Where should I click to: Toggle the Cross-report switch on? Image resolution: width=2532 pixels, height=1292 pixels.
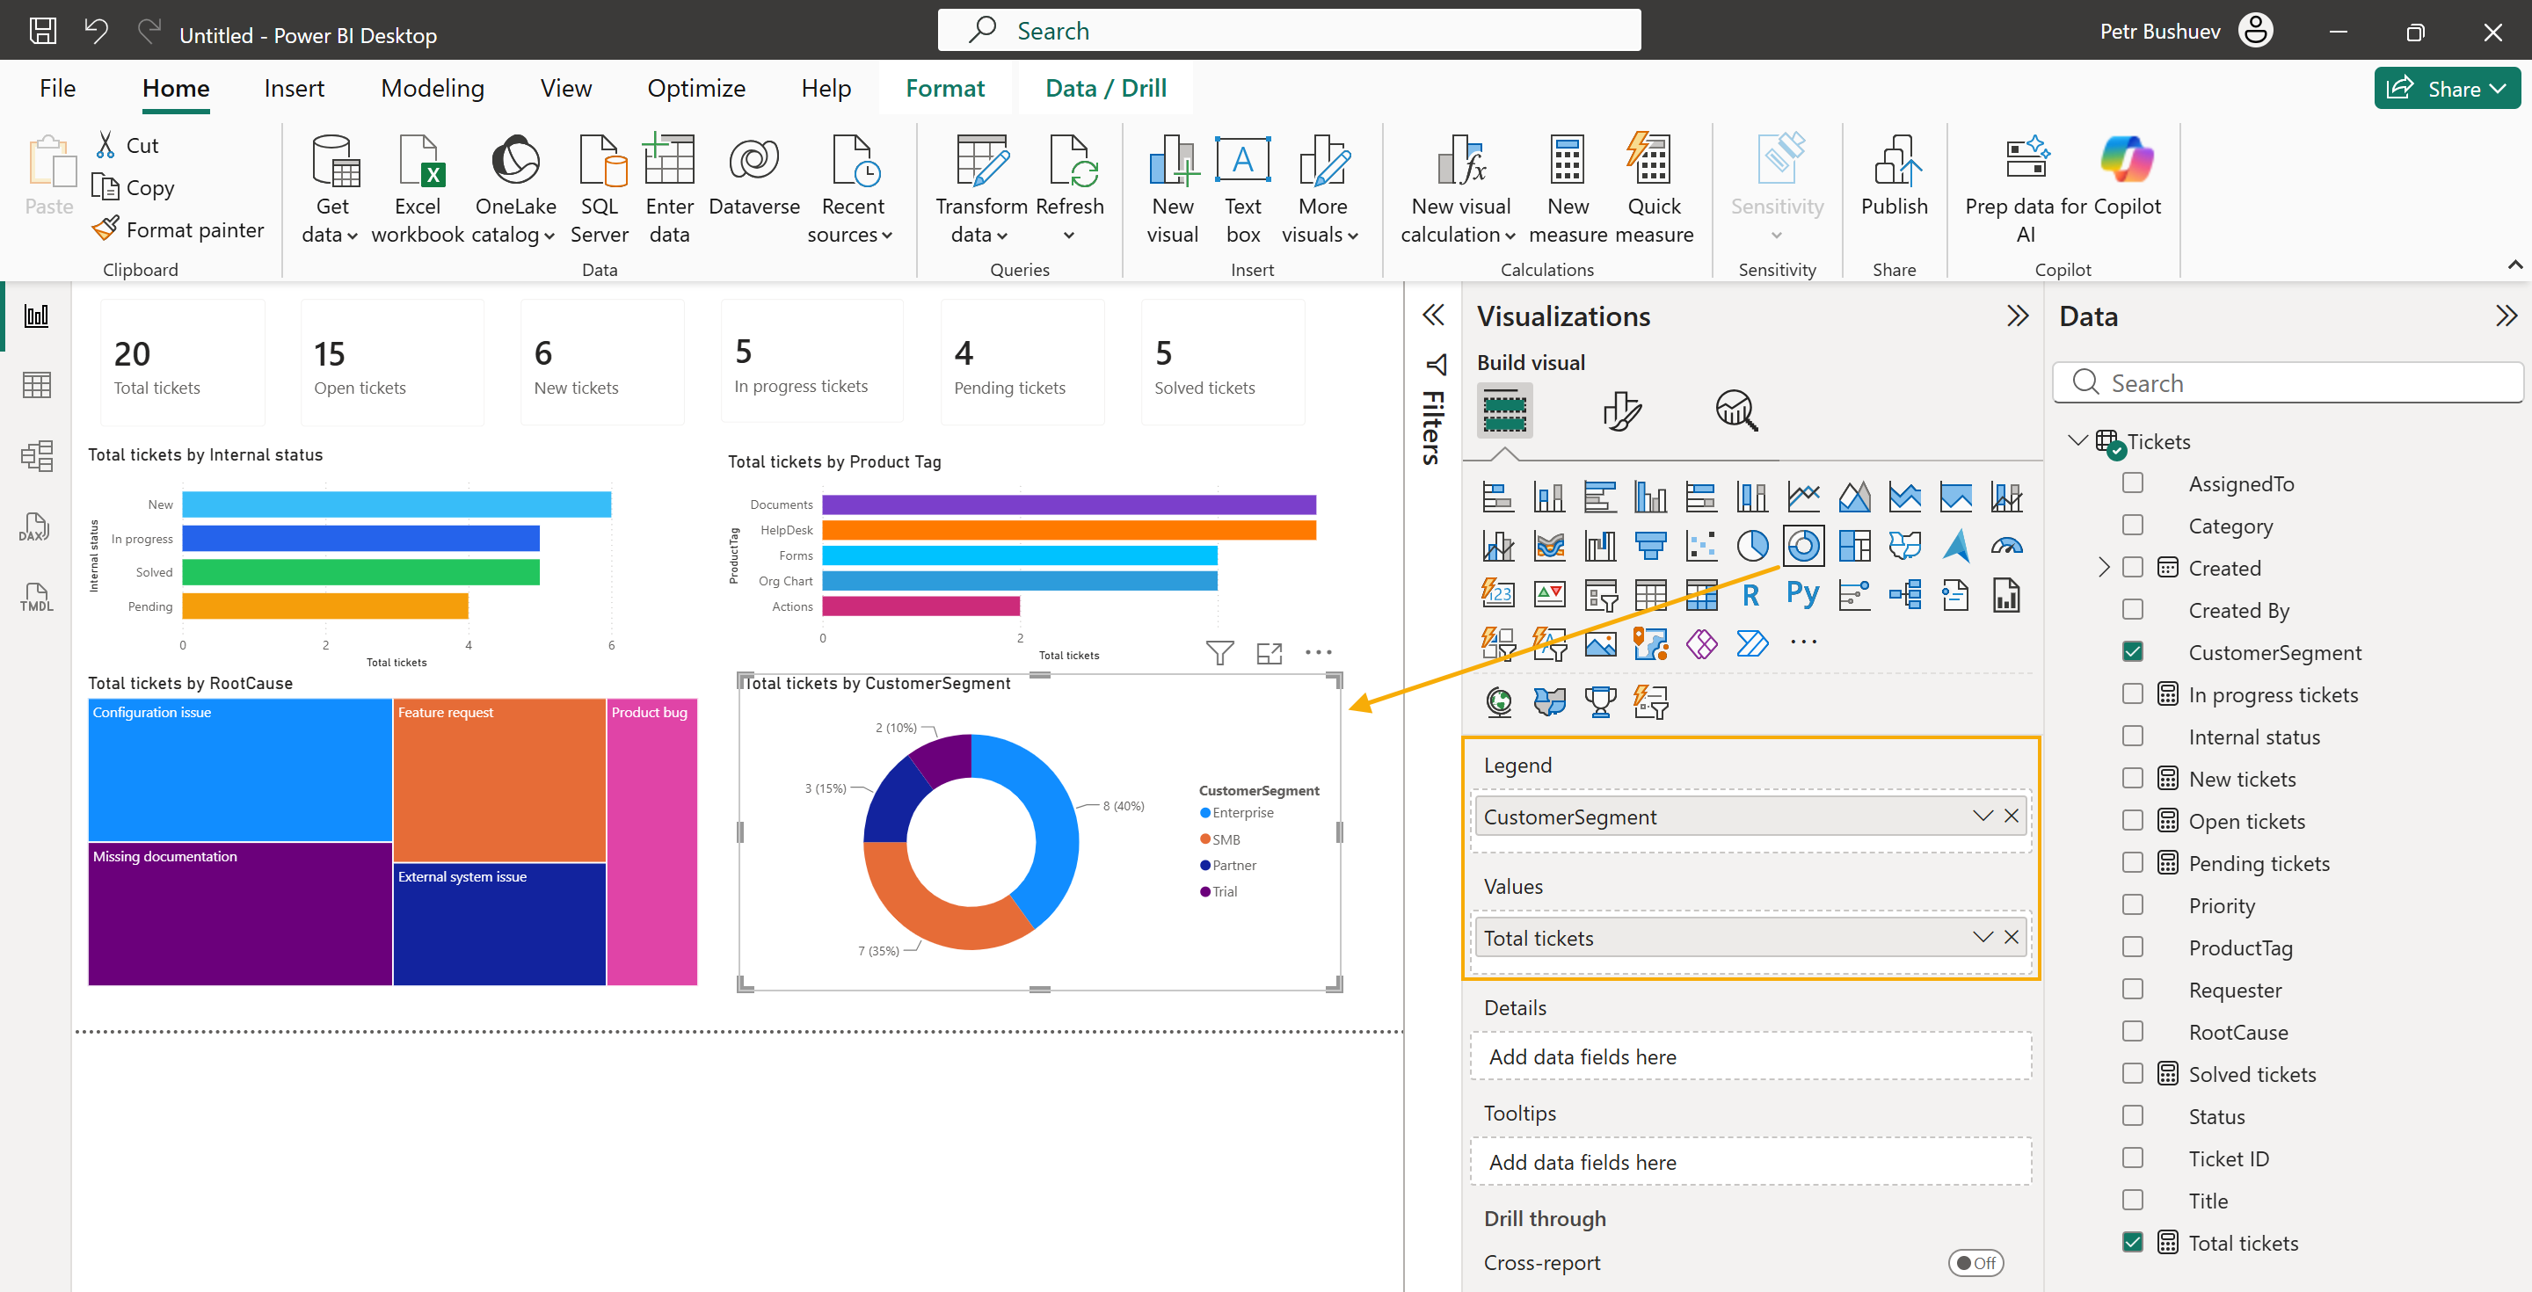point(1975,1262)
